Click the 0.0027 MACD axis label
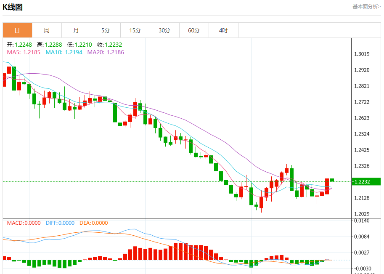384x274 pixels. tap(362, 253)
